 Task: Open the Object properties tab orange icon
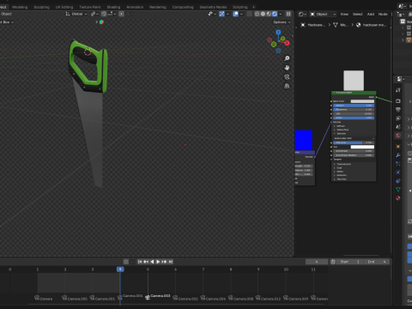click(x=398, y=147)
